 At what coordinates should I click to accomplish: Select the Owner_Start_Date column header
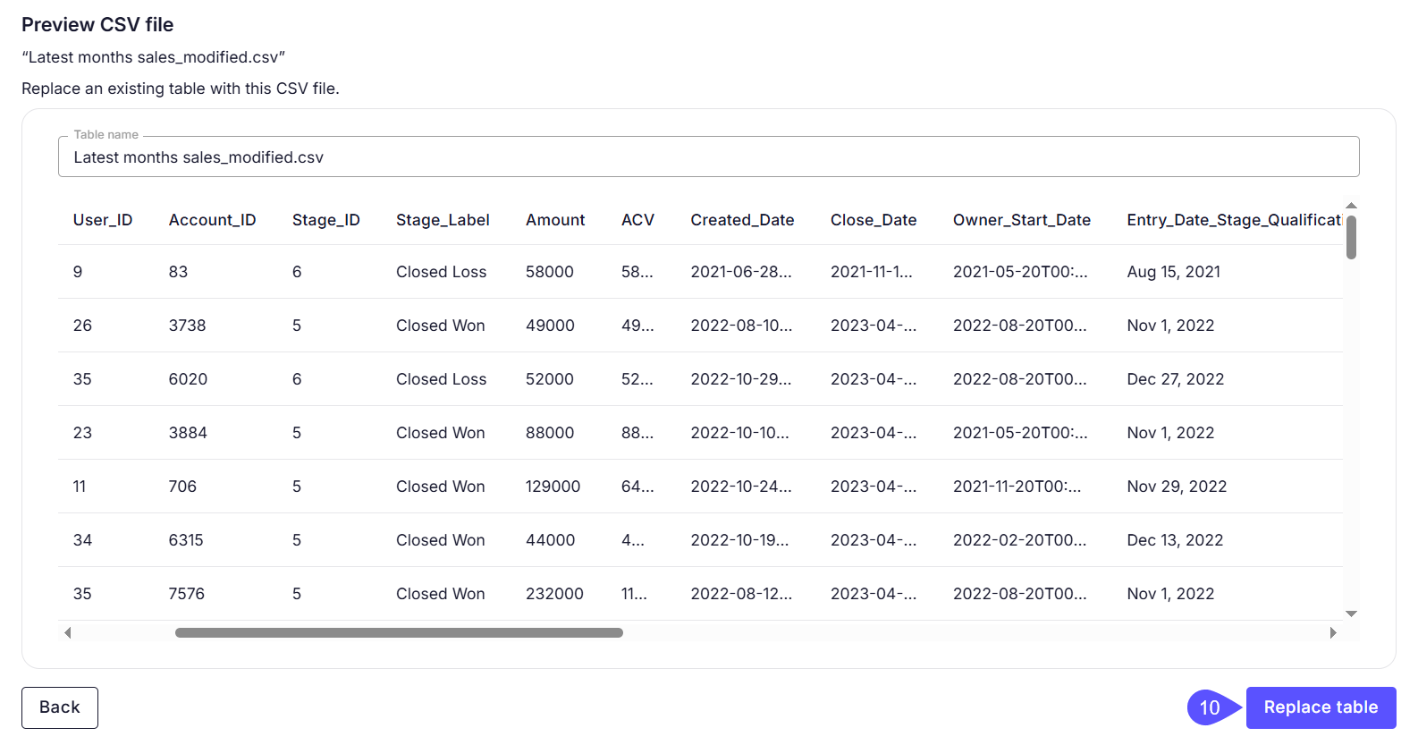(x=1022, y=220)
